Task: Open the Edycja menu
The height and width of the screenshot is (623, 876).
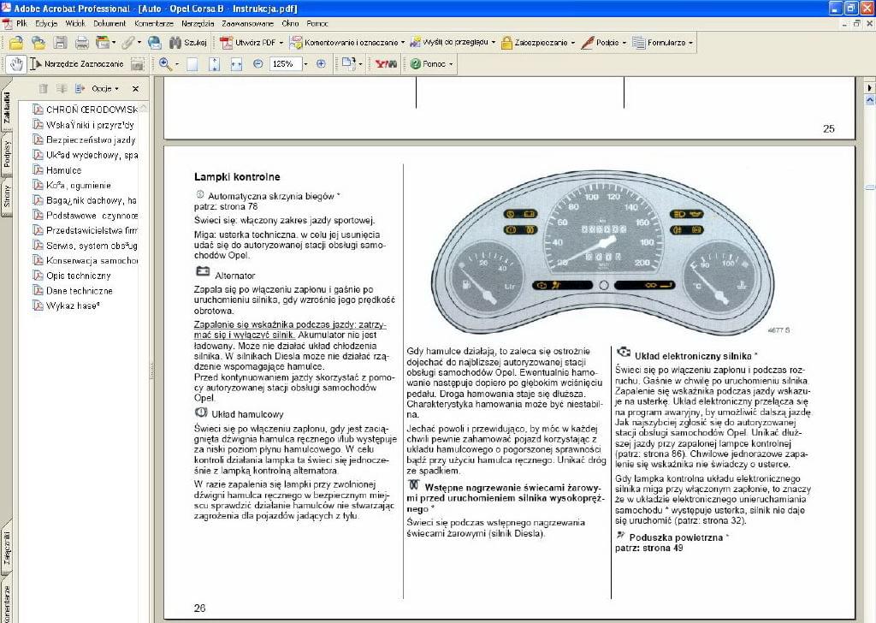Action: pyautogui.click(x=46, y=23)
